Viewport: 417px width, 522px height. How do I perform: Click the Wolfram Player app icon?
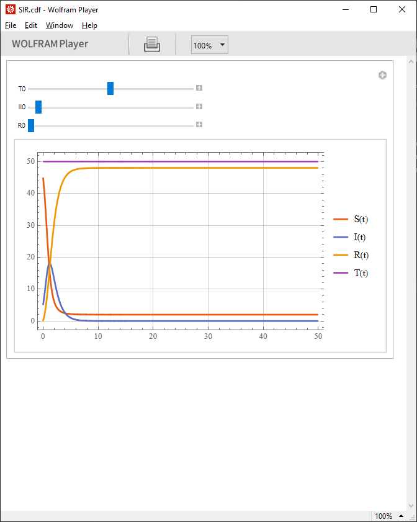11,9
